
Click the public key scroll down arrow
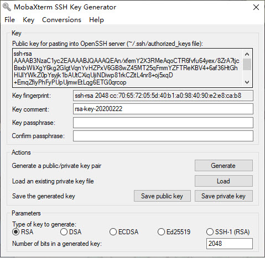247,82
